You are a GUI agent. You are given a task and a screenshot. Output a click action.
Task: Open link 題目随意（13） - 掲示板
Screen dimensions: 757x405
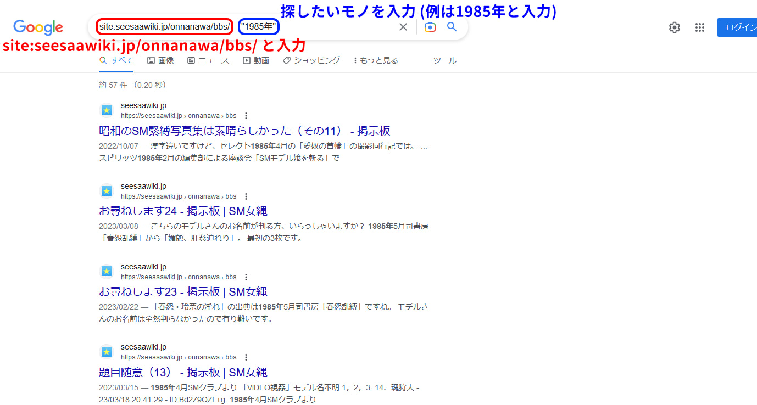pyautogui.click(x=183, y=372)
